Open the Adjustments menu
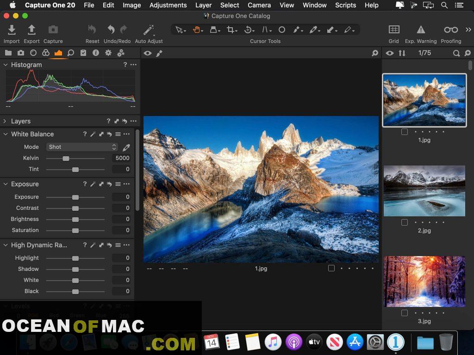 (x=168, y=5)
